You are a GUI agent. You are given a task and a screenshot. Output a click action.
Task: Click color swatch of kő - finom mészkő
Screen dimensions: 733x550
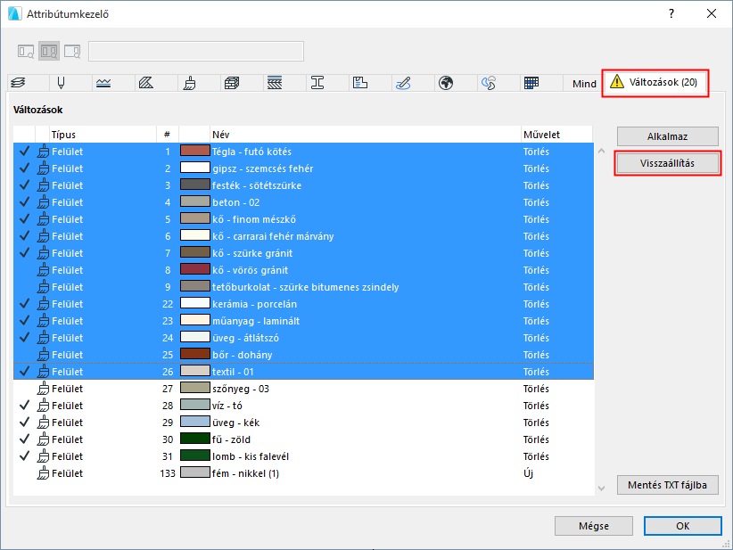point(195,219)
